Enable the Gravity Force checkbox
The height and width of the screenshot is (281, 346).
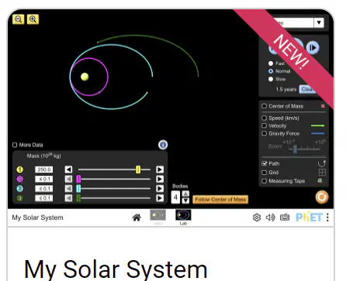point(264,133)
